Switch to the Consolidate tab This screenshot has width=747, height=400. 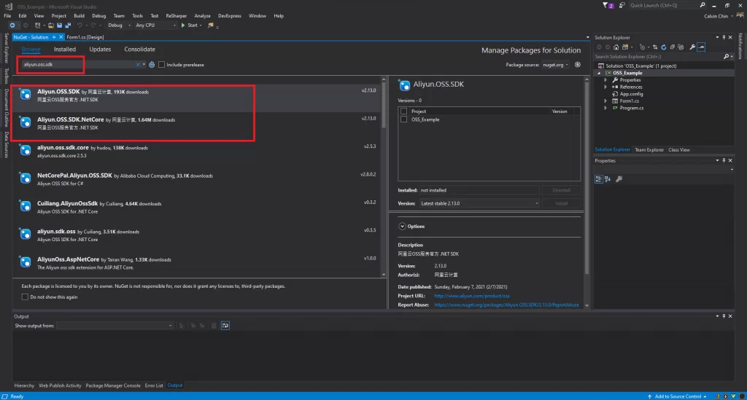pos(139,50)
